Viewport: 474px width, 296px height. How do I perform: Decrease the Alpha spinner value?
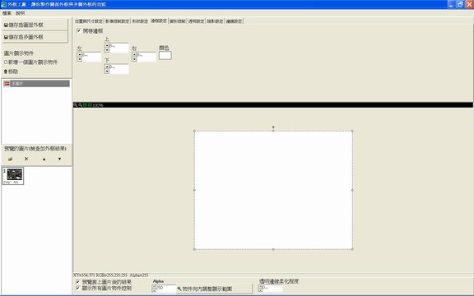[x=154, y=290]
